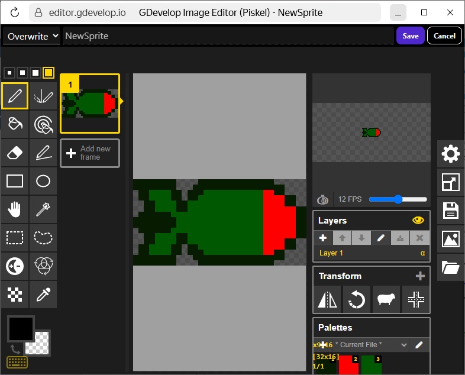The height and width of the screenshot is (375, 465).
Task: Open the Resize canvas panel
Action: coord(450,182)
